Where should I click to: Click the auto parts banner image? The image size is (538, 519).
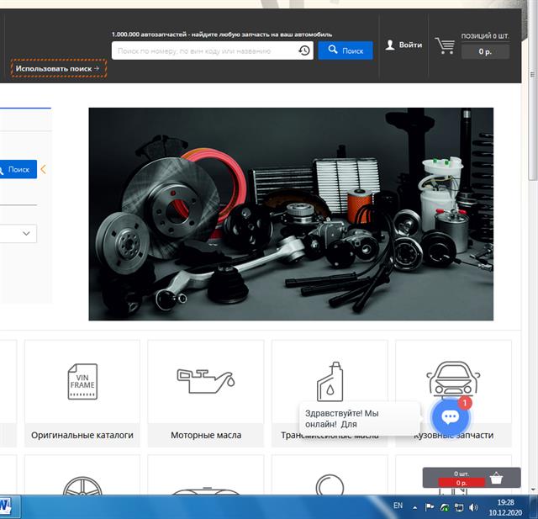point(291,214)
